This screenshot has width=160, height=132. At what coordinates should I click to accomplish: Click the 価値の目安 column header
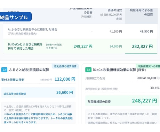coord(111,15)
